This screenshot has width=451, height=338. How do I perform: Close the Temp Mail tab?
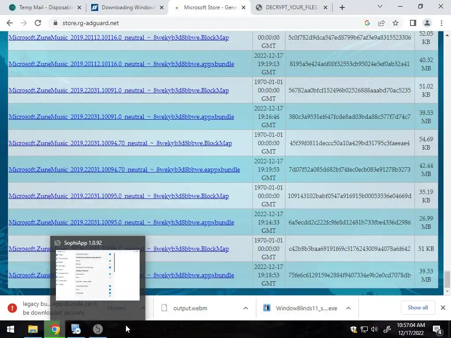[x=79, y=7]
